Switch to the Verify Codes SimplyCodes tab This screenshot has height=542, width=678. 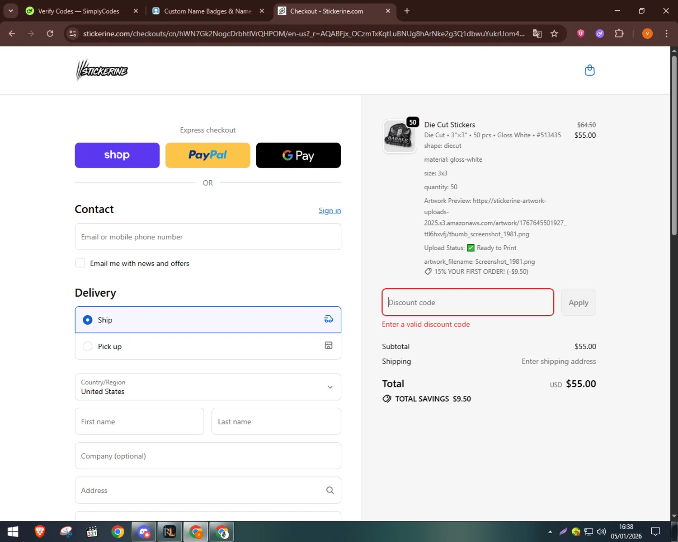(x=79, y=11)
